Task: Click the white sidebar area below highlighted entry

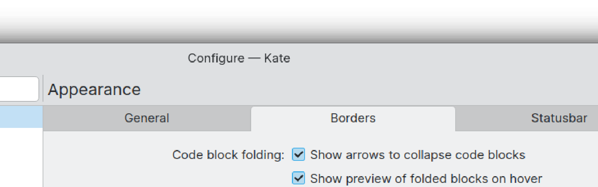Action: coord(21,157)
